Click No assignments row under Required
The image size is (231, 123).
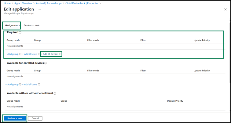pos(115,46)
